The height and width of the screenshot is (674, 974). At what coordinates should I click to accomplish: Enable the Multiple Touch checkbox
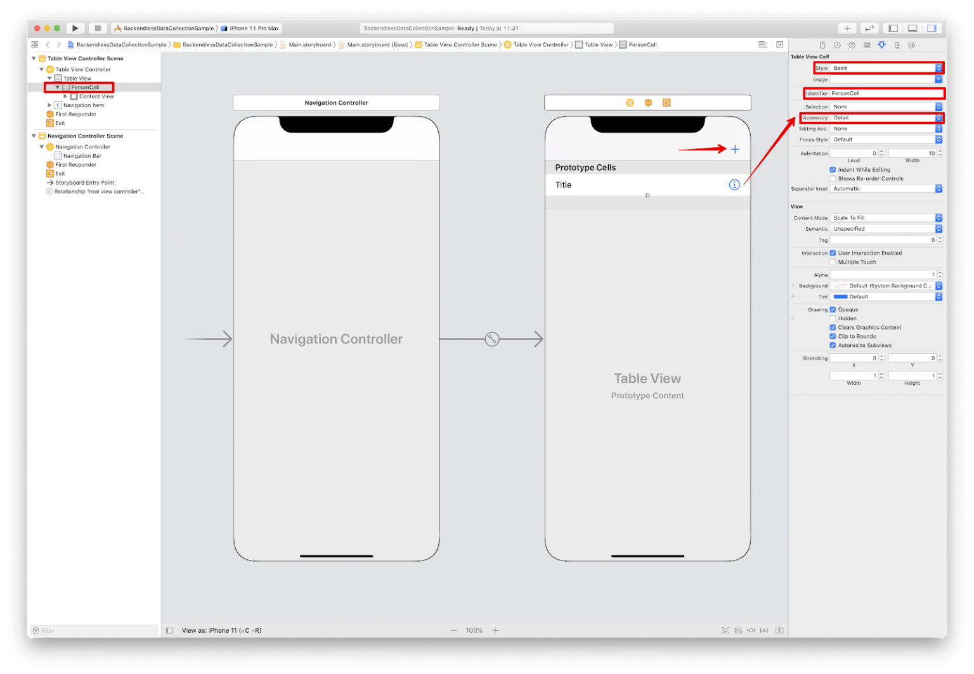pos(833,262)
